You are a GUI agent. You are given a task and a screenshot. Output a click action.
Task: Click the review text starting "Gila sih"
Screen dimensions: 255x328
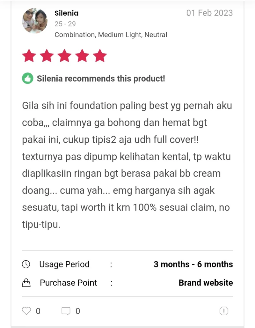pos(127,165)
